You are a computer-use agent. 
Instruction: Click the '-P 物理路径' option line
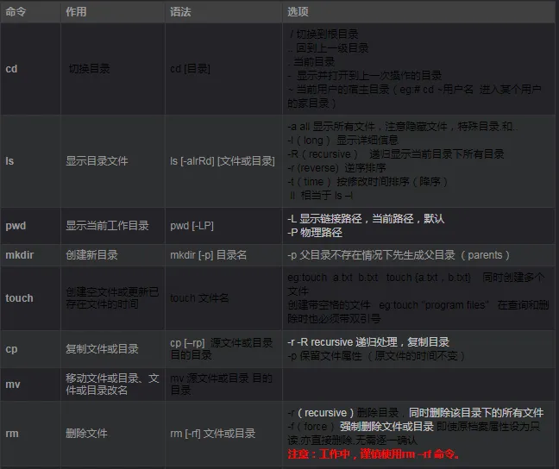pyautogui.click(x=315, y=233)
